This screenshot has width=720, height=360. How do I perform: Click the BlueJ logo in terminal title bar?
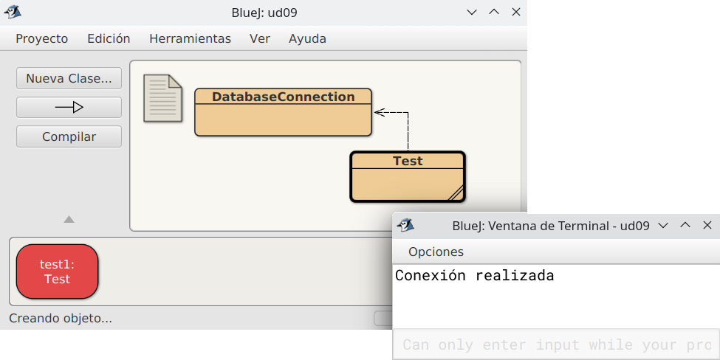[405, 226]
